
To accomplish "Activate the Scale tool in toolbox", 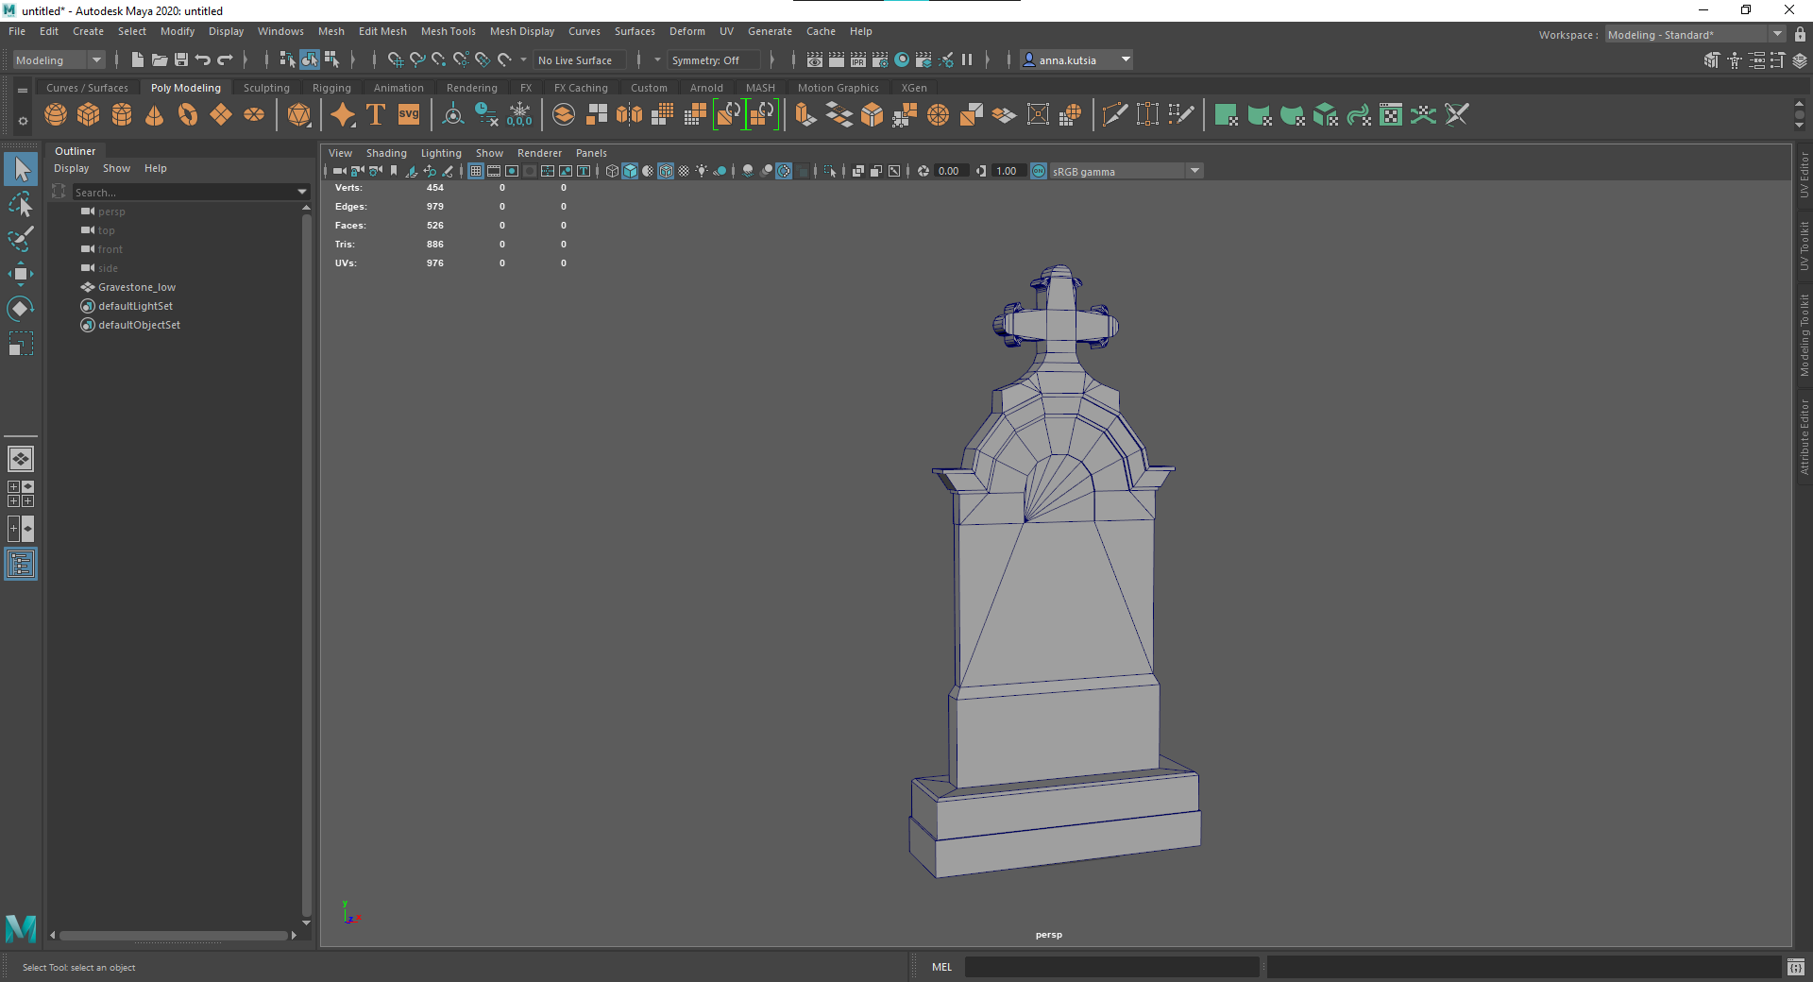I will [21, 344].
